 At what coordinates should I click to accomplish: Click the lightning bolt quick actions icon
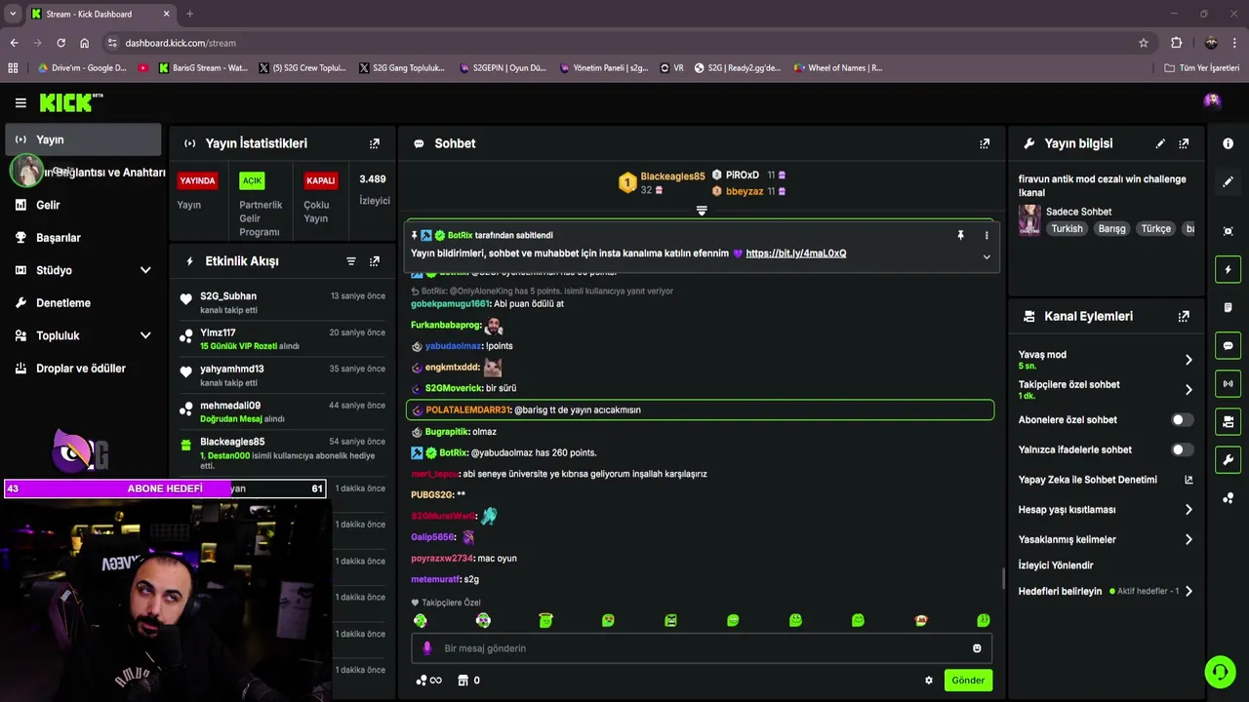(1228, 269)
